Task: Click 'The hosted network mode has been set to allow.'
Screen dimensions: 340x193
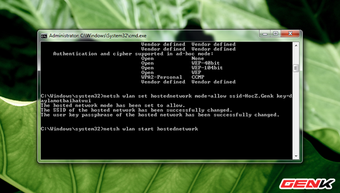Action: 113,106
